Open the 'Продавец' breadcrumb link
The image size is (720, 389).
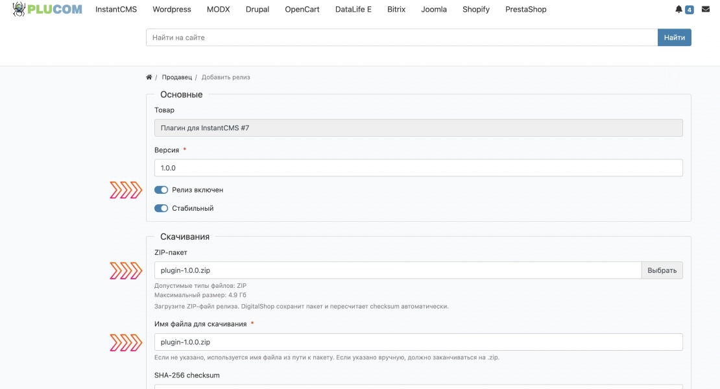(x=177, y=77)
